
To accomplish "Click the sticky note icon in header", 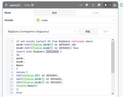I will (x=87, y=5).
